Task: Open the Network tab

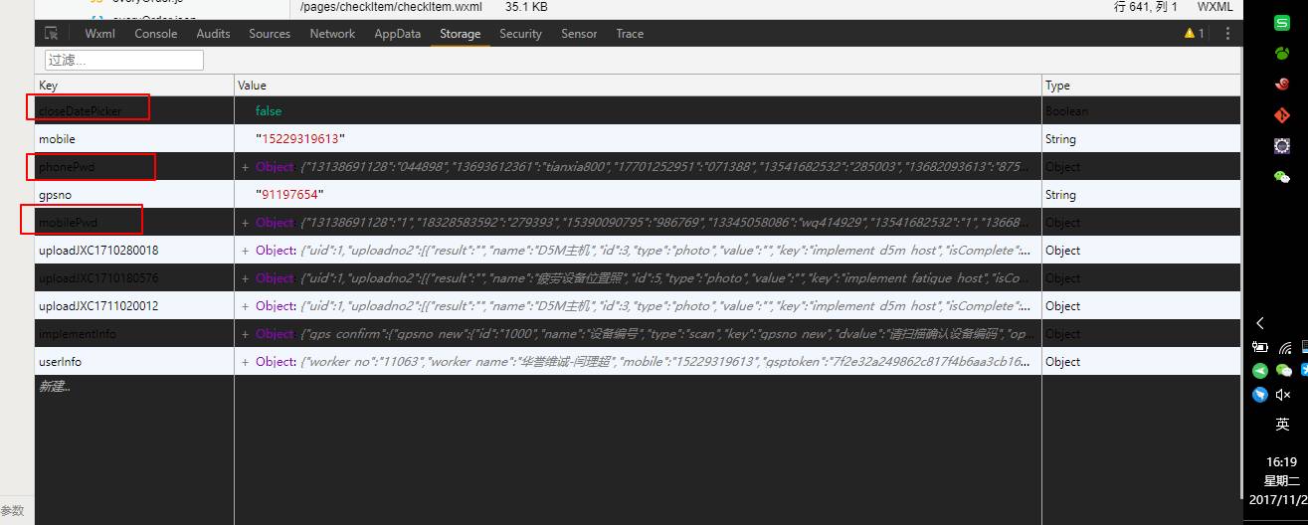Action: click(x=332, y=34)
